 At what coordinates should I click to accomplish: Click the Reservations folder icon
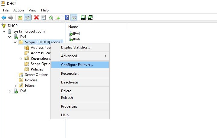coord(27,58)
